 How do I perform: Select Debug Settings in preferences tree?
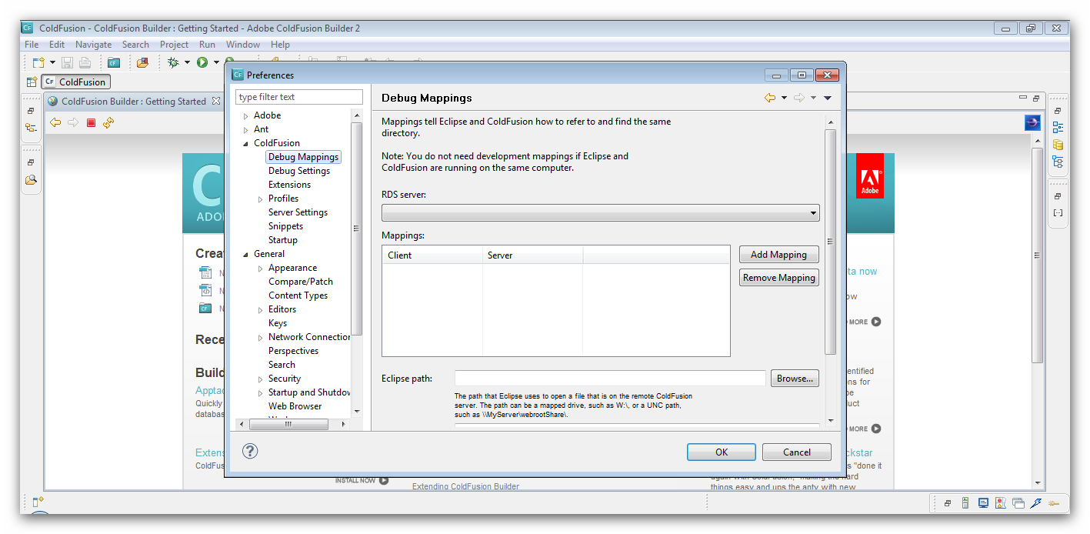pyautogui.click(x=299, y=171)
